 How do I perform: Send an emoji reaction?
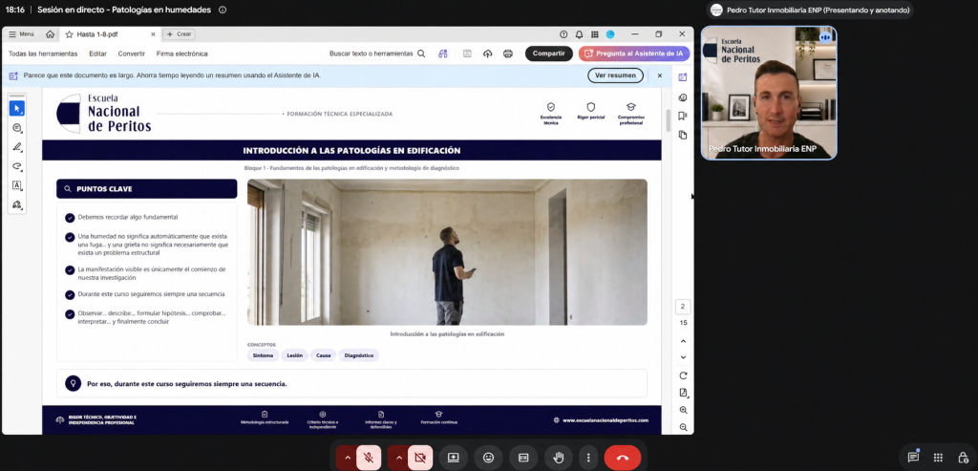tap(488, 458)
